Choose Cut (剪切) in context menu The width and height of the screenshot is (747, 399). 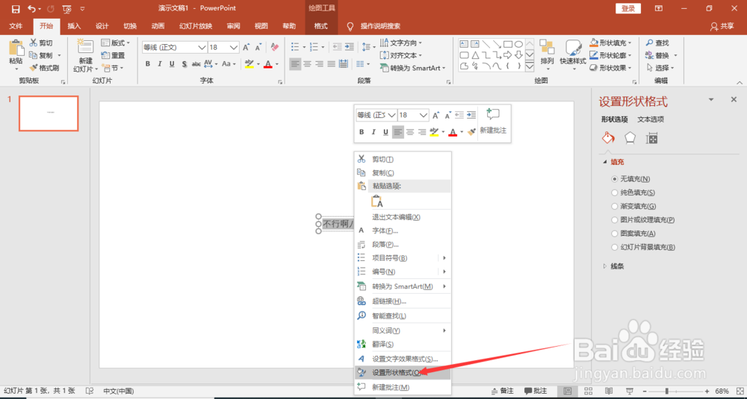coord(403,159)
